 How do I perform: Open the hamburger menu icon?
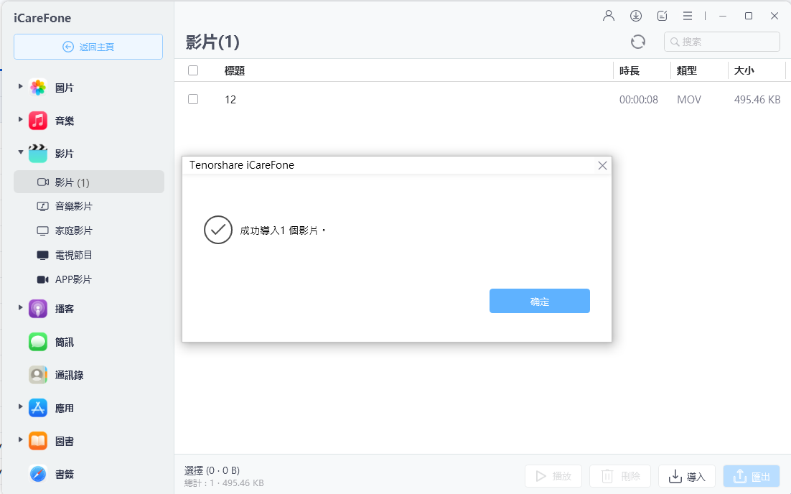coord(688,16)
